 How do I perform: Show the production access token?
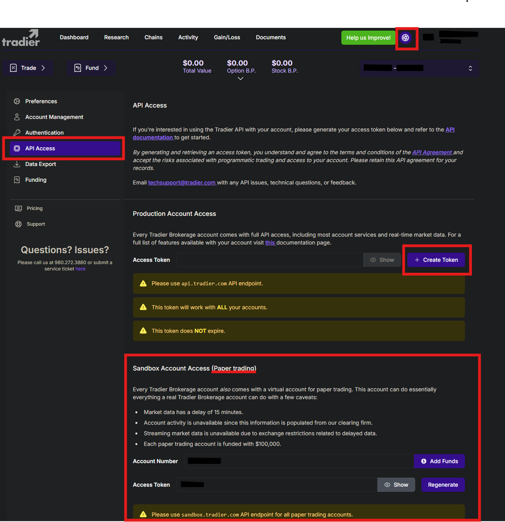pos(382,260)
